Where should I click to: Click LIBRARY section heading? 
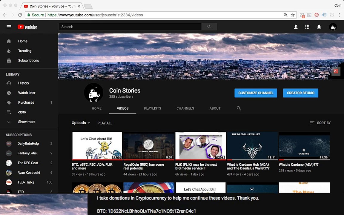13,75
